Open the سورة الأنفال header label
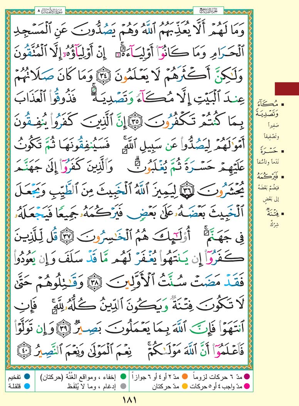The width and height of the screenshot is (299, 406). tap(49, 9)
